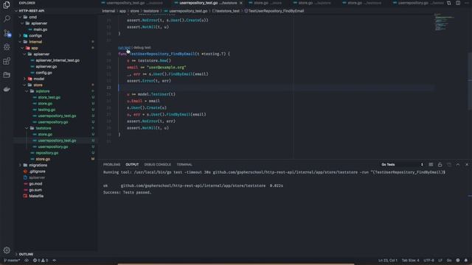Expand the OUTLINE section
Image resolution: width=472 pixels, height=265 pixels.
tap(26, 254)
